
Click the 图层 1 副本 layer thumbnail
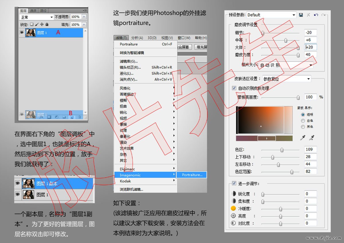tap(28, 183)
